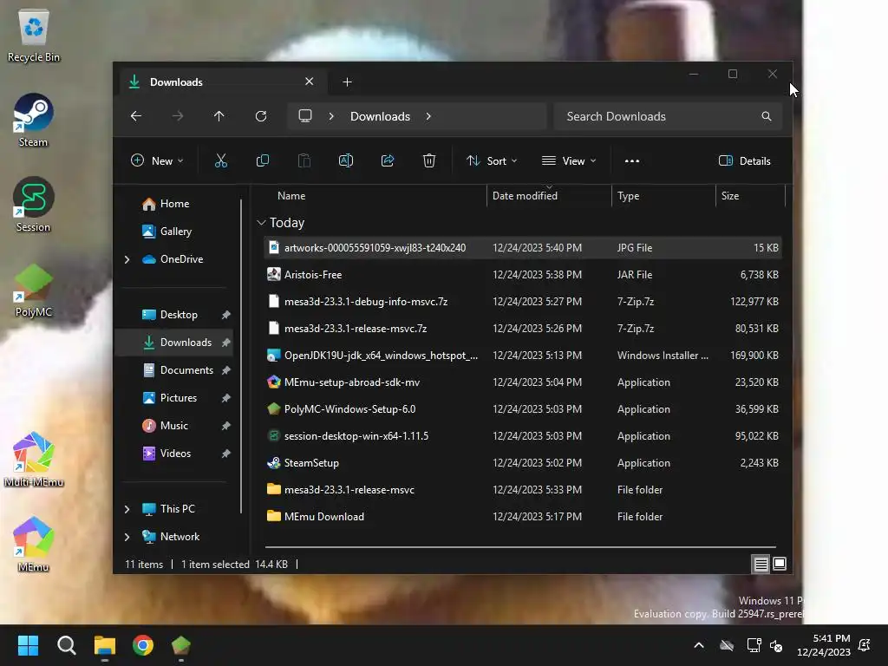Open the Sort dropdown
Screen dimensions: 888x666
(x=492, y=160)
